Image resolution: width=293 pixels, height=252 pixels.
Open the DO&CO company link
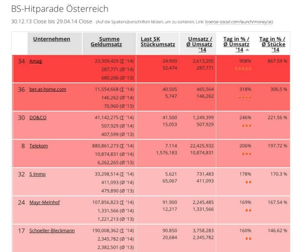click(38, 117)
